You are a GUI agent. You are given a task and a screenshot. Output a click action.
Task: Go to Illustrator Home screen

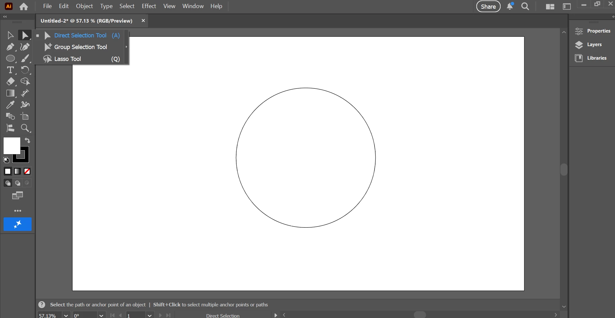[x=24, y=6]
